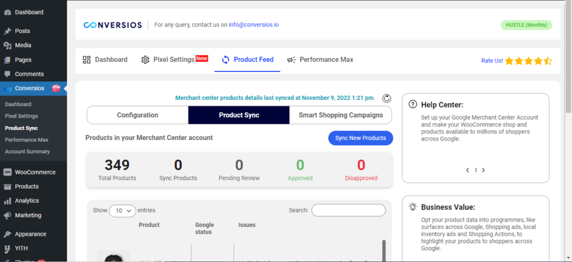572x262 pixels.
Task: Click the Comments bubble icon
Action: click(7, 74)
